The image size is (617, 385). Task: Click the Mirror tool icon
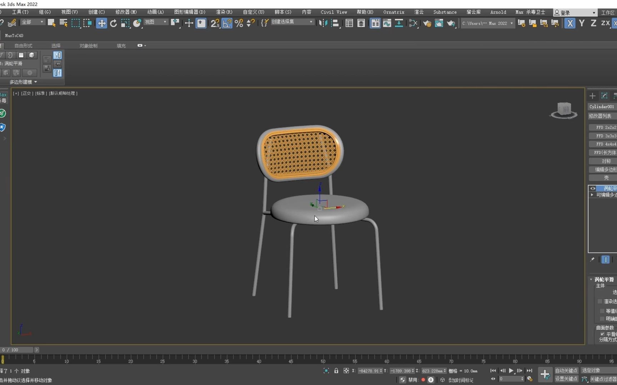point(323,23)
